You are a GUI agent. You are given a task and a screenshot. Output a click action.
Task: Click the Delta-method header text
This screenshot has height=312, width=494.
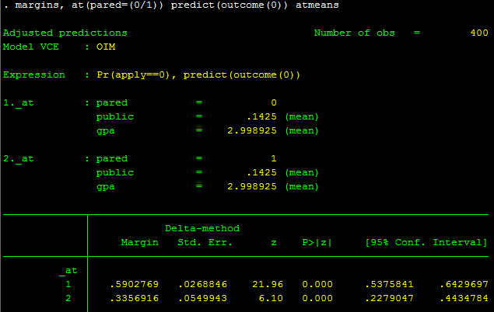[202, 229]
